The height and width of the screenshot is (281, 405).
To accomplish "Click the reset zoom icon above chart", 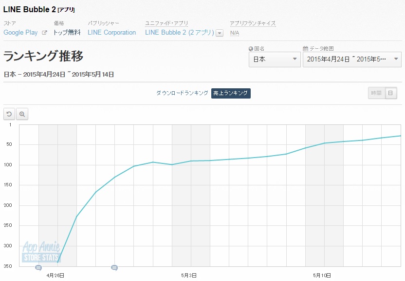I will click(x=9, y=114).
